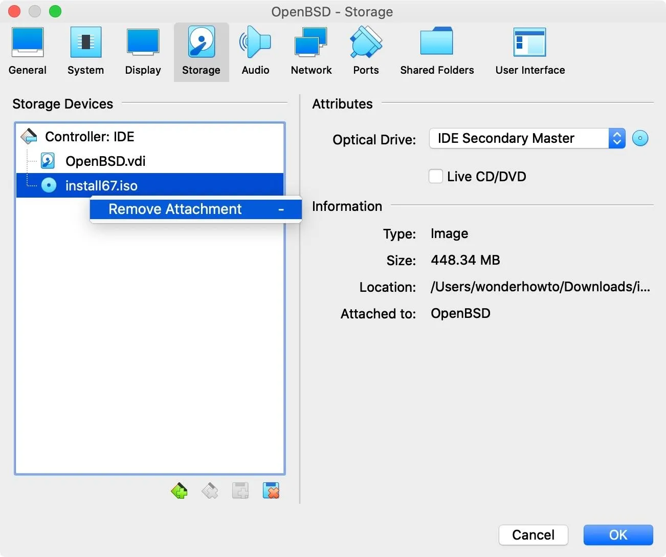Screen dimensions: 666x557
Task: Switch to the Display settings tab
Action: (x=143, y=52)
